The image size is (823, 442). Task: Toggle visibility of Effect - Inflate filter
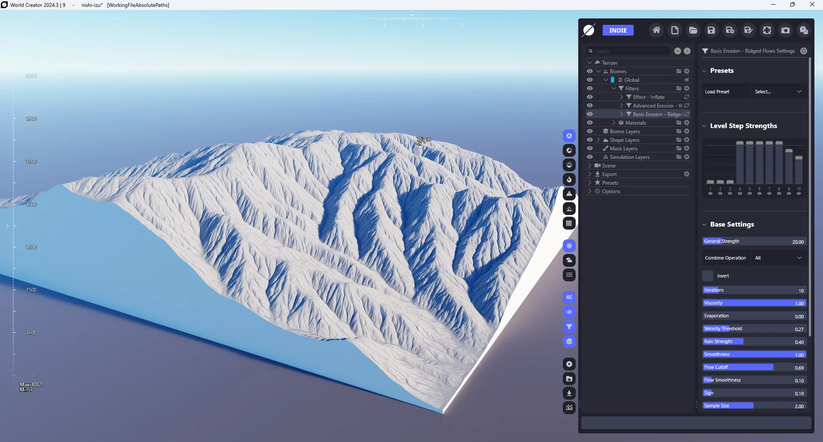590,97
